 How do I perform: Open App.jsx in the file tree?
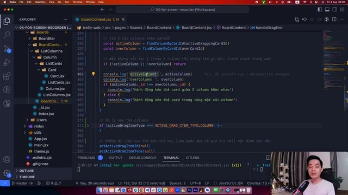40,139
